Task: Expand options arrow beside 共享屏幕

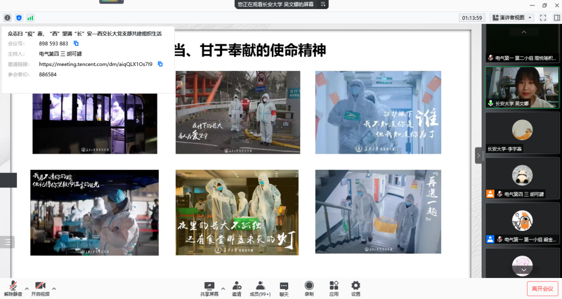Action: pos(223,288)
